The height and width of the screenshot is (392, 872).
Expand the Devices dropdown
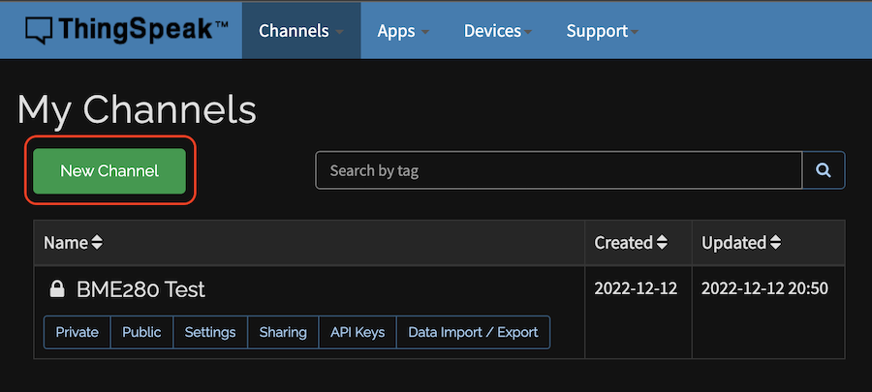click(498, 31)
